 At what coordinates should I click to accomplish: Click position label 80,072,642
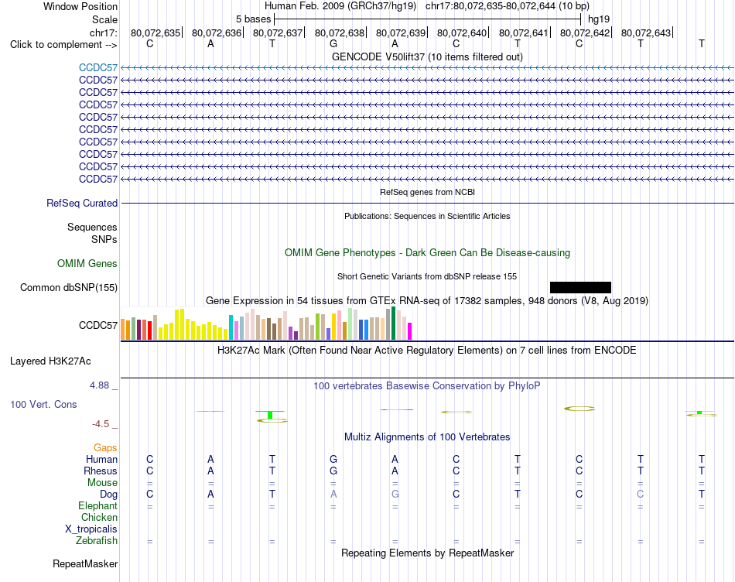point(585,33)
